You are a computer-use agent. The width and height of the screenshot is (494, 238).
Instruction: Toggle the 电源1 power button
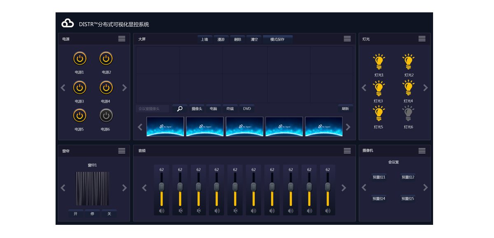[80, 59]
